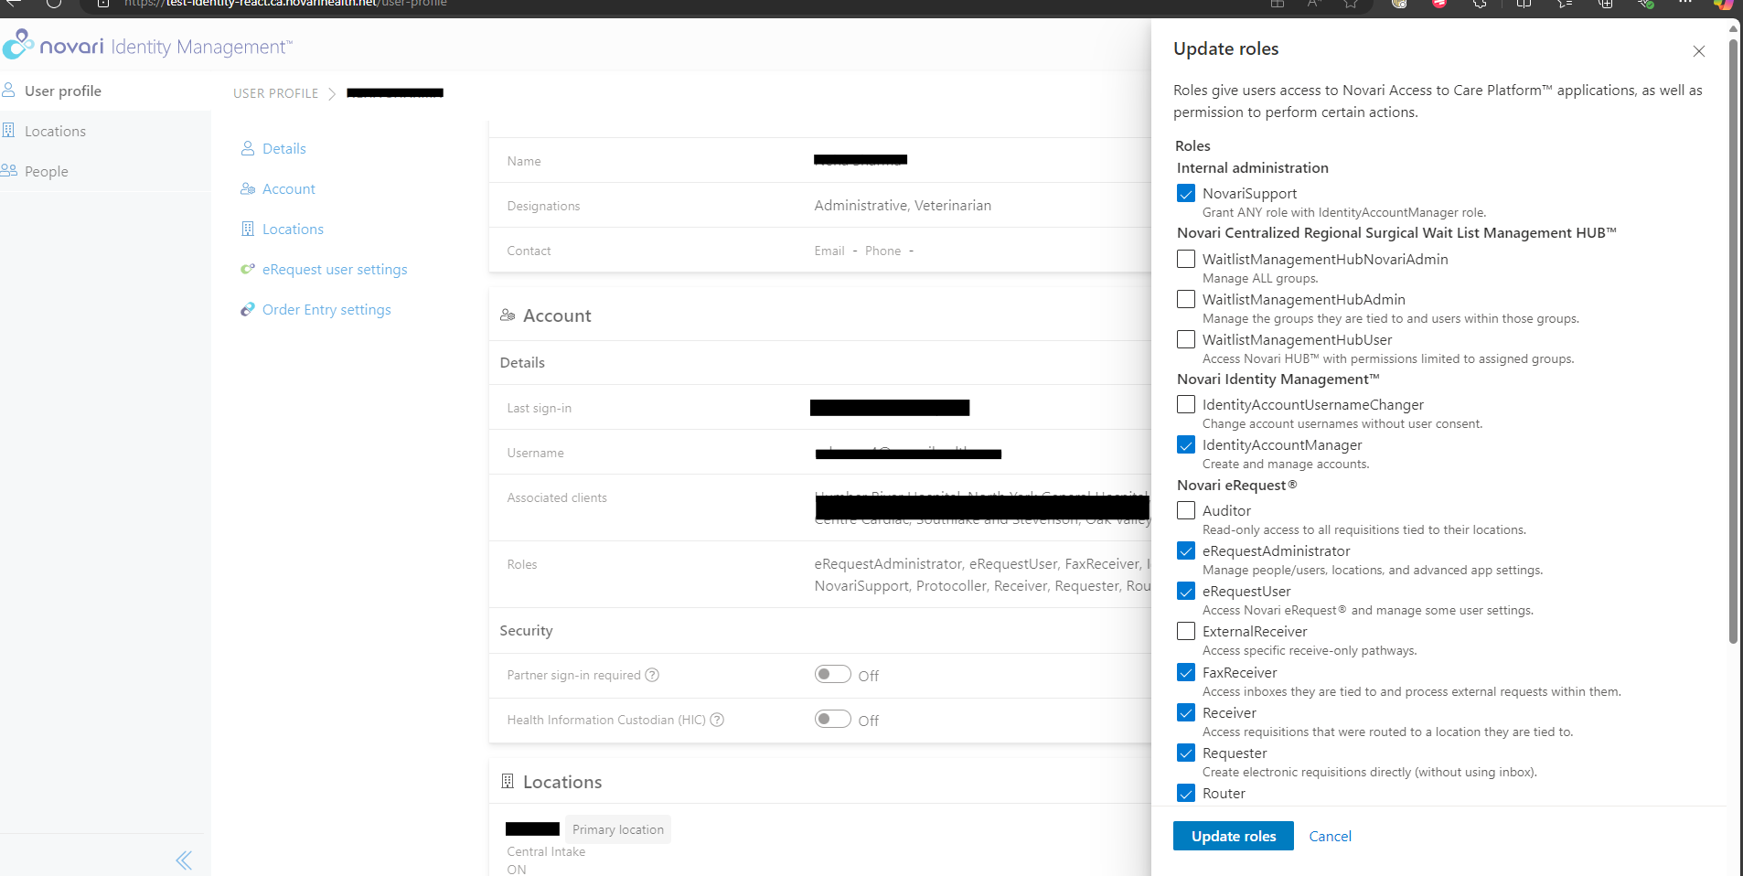
Task: Check the ExternalReceiver checkbox
Action: click(x=1186, y=631)
